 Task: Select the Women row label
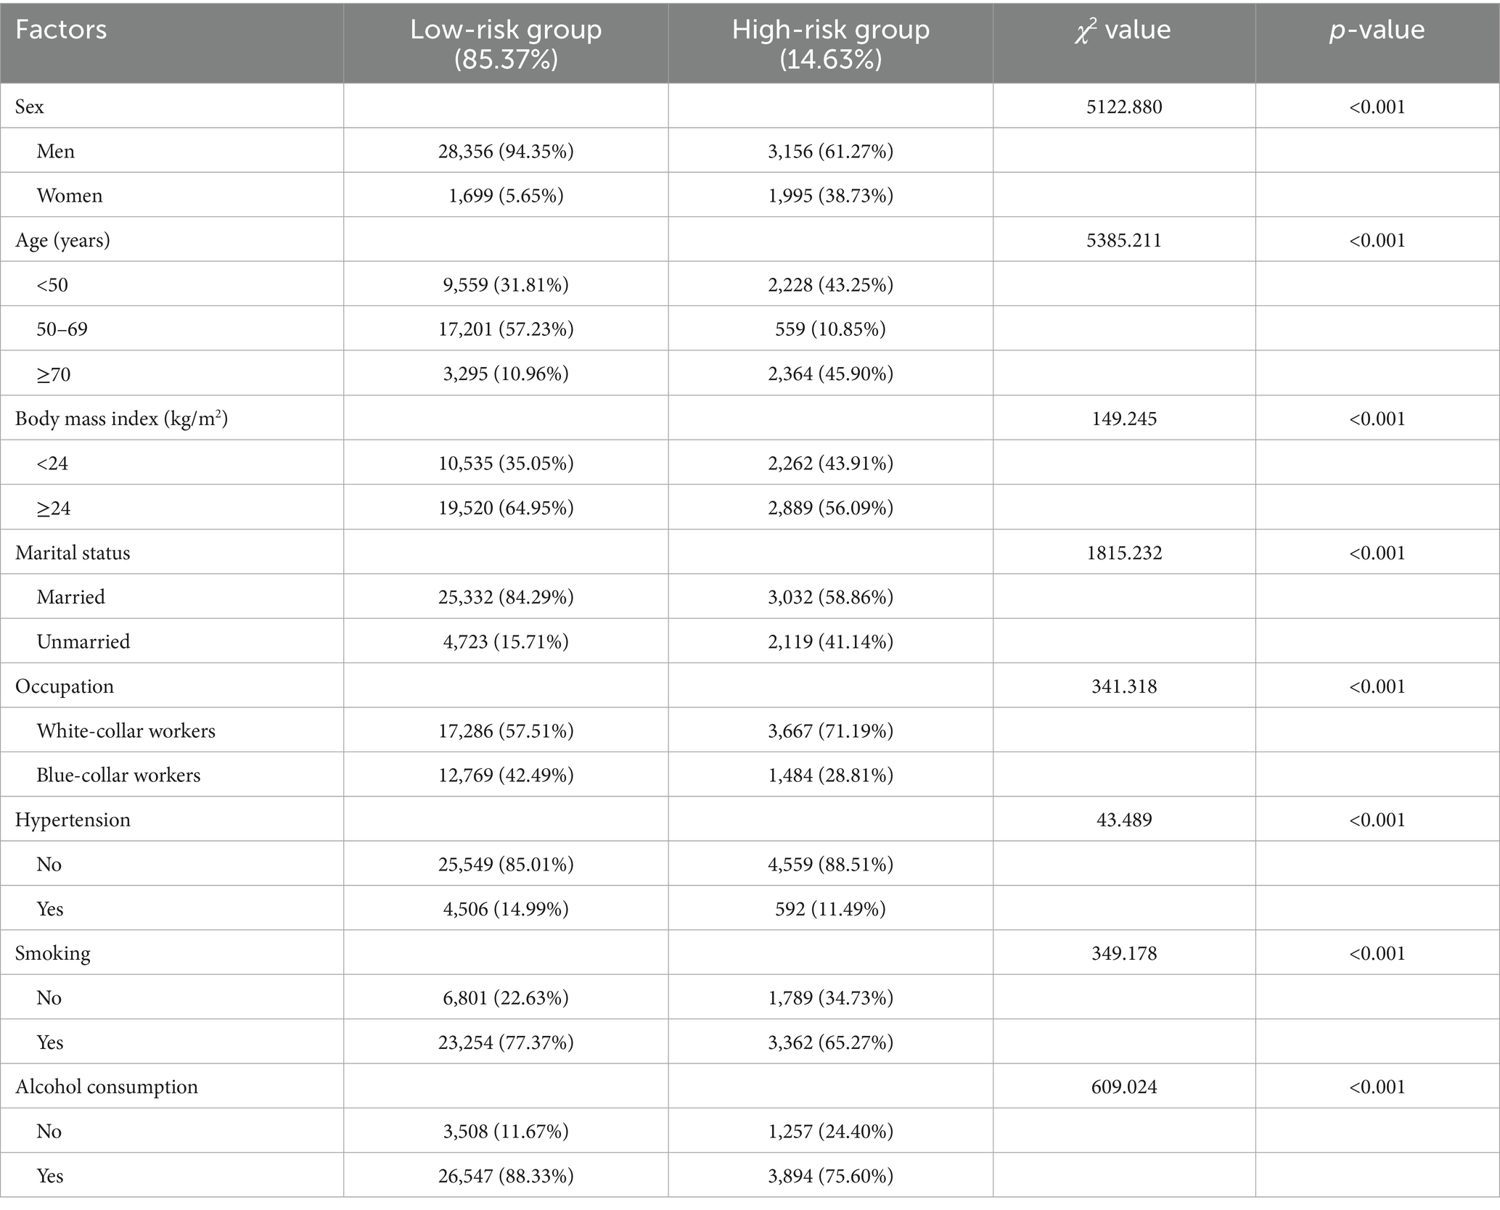70,196
